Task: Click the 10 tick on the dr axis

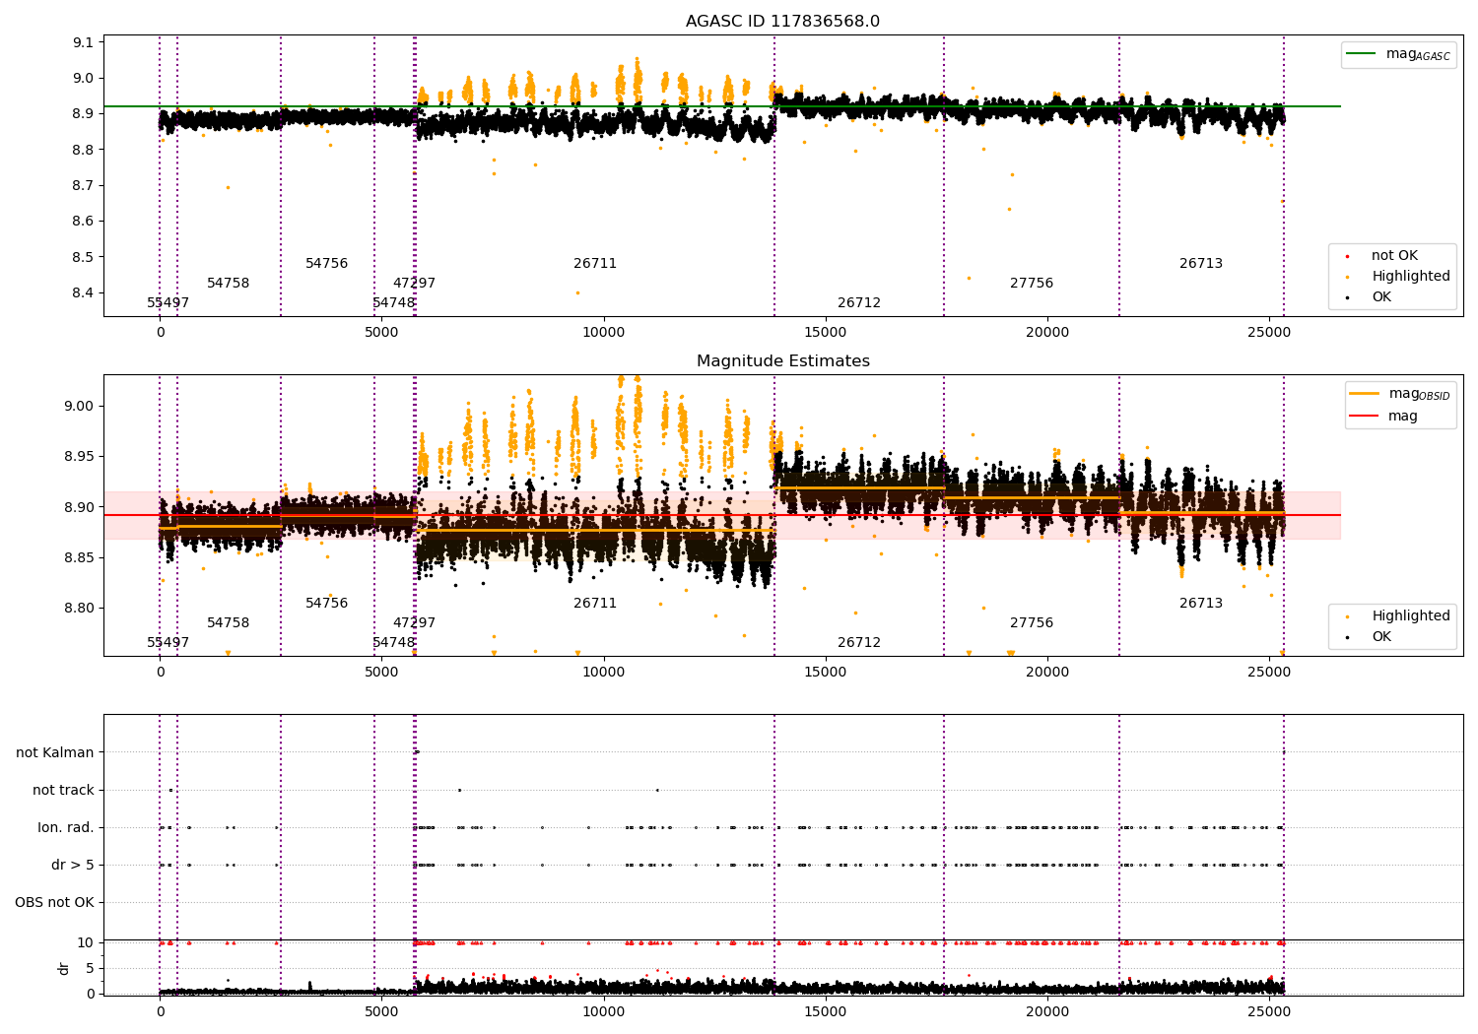Action: pos(86,943)
